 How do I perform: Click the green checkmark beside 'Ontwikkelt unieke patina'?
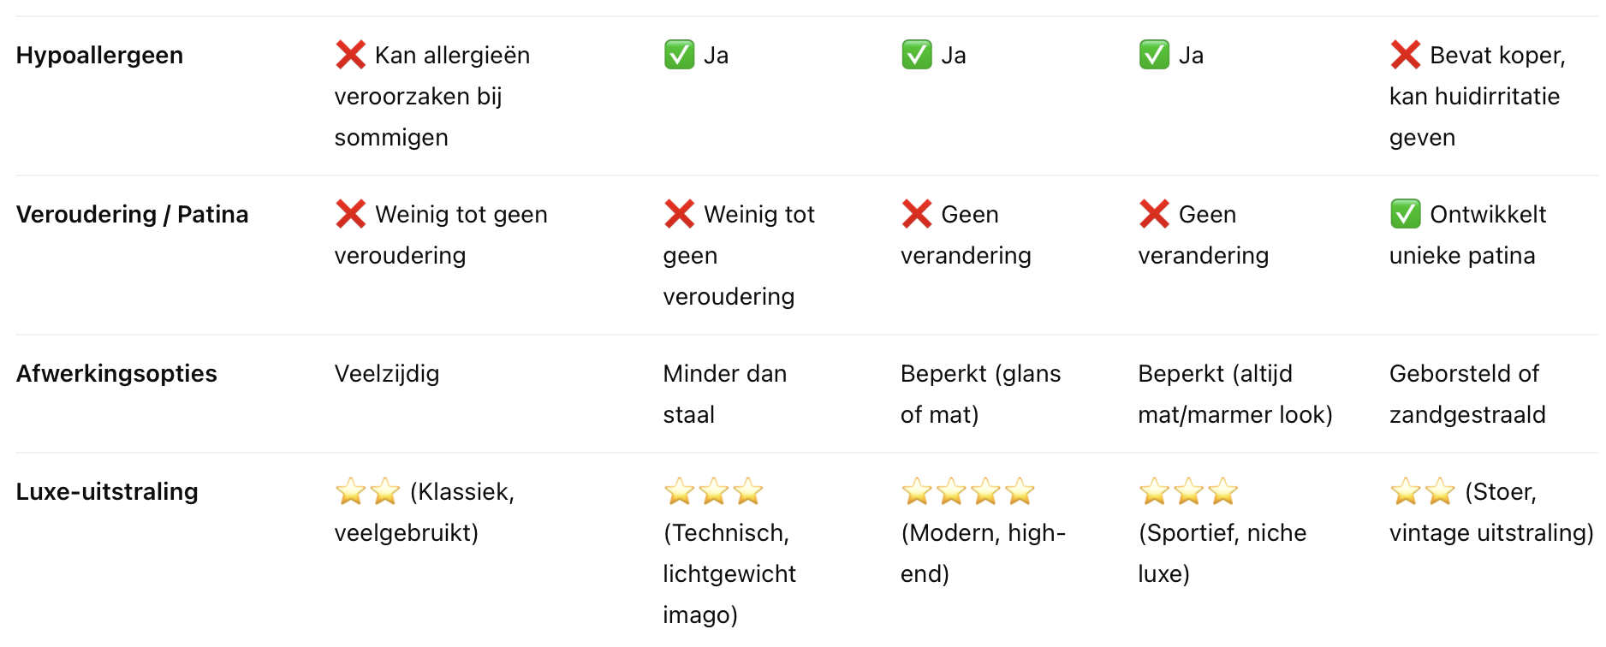coord(1406,214)
